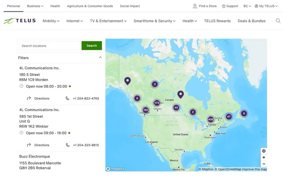The width and height of the screenshot is (283, 177).
Task: Click the My TELUS account icon
Action: click(x=256, y=6)
